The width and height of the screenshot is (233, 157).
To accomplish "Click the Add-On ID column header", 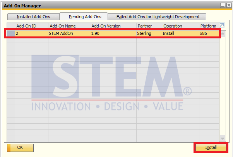I will (31, 26).
